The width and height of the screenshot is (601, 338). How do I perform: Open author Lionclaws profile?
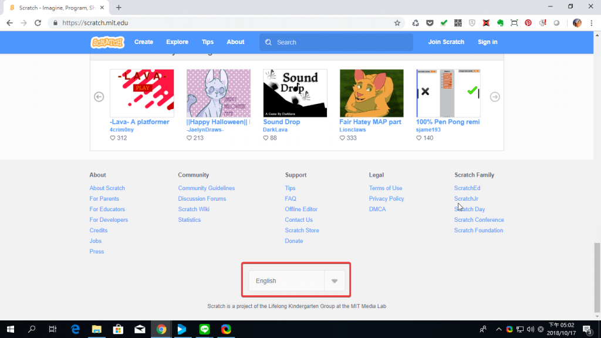click(x=353, y=130)
